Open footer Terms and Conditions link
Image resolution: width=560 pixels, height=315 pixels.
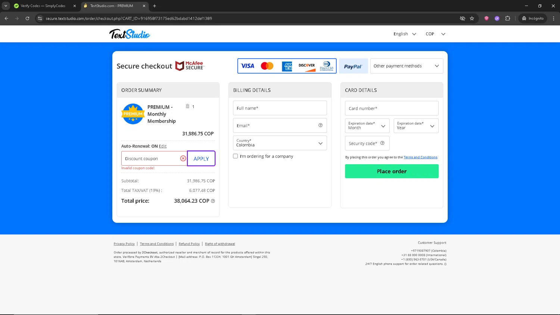(x=157, y=244)
